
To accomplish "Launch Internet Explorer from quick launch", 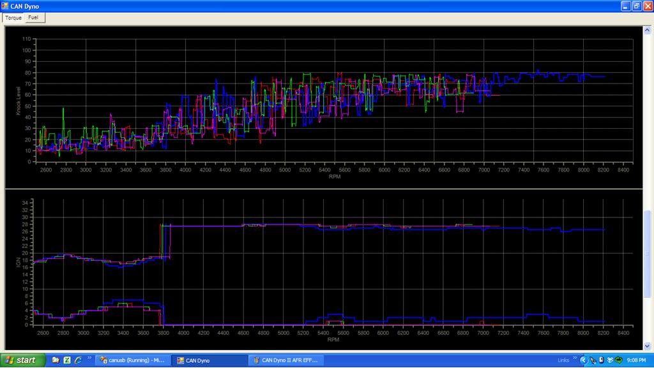I will [x=78, y=360].
